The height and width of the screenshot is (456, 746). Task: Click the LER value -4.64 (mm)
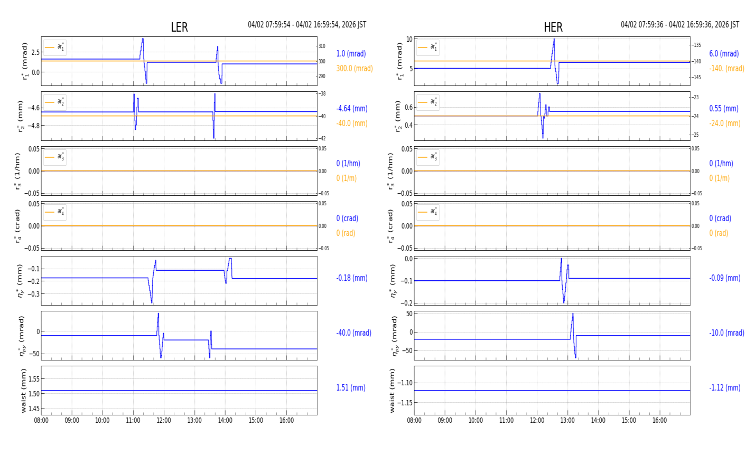point(352,109)
